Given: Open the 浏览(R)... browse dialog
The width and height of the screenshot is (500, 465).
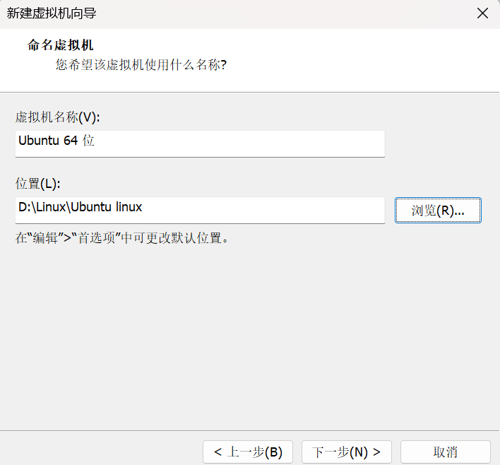Looking at the screenshot, I should coord(438,211).
